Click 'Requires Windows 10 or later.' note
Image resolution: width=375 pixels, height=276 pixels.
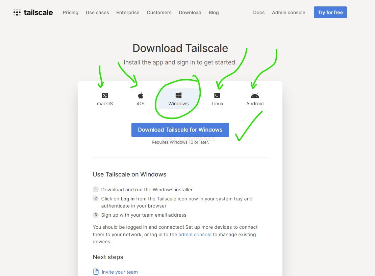pos(180,142)
